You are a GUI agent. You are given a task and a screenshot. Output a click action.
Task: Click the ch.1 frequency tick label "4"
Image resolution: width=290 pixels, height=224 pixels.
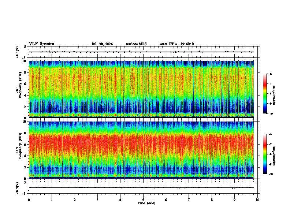(x=26, y=96)
